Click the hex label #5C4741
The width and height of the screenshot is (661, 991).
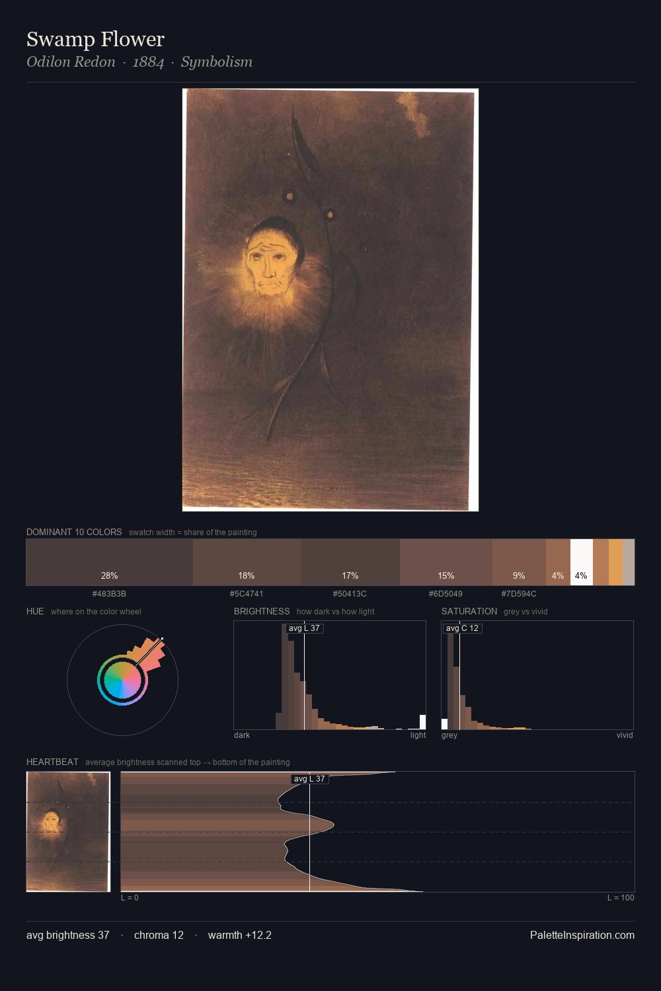pos(247,594)
